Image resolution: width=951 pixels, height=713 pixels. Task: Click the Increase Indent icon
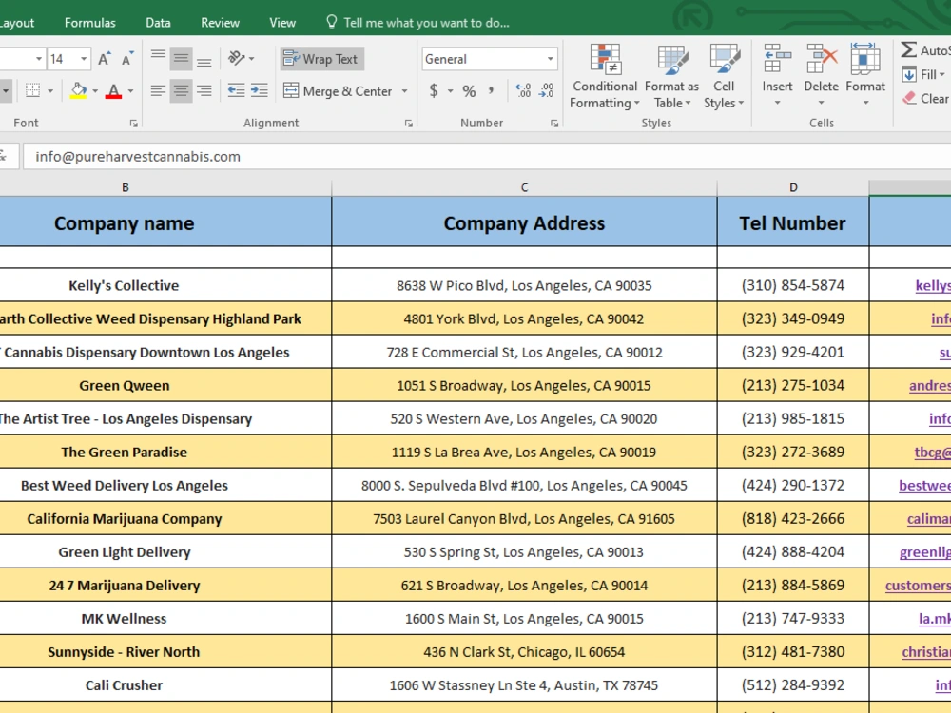(260, 91)
